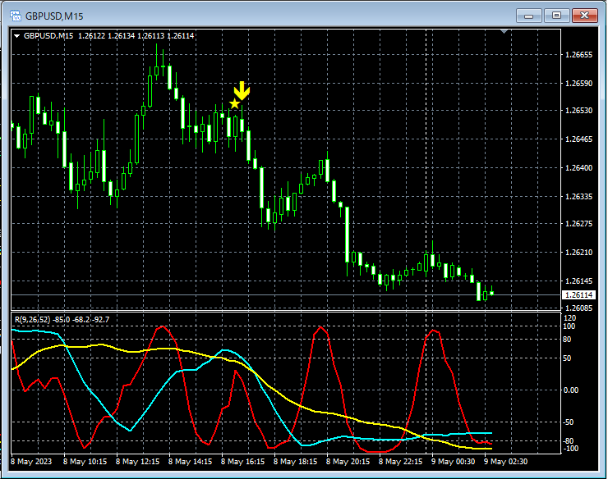
Task: Expand the GBPUSD,M15 chart dropdown triangle
Action: point(16,36)
